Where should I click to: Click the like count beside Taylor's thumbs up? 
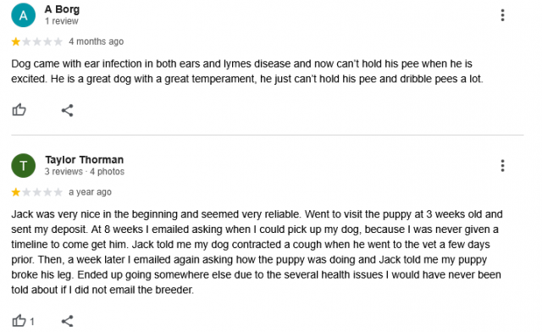pyautogui.click(x=32, y=322)
